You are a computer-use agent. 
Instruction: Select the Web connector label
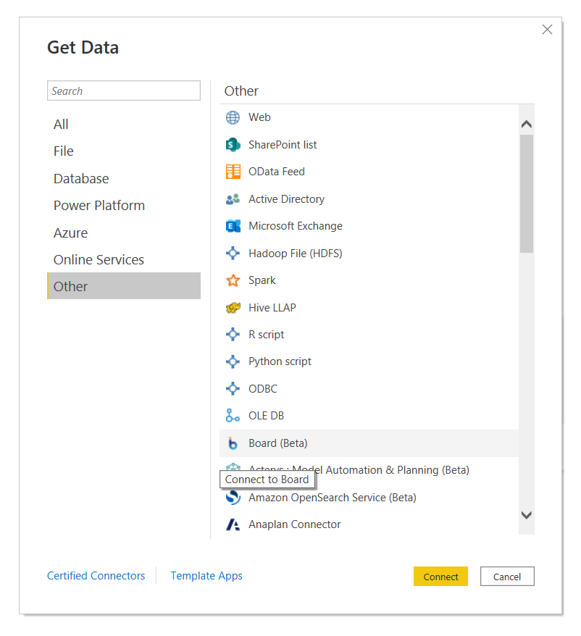pyautogui.click(x=259, y=117)
